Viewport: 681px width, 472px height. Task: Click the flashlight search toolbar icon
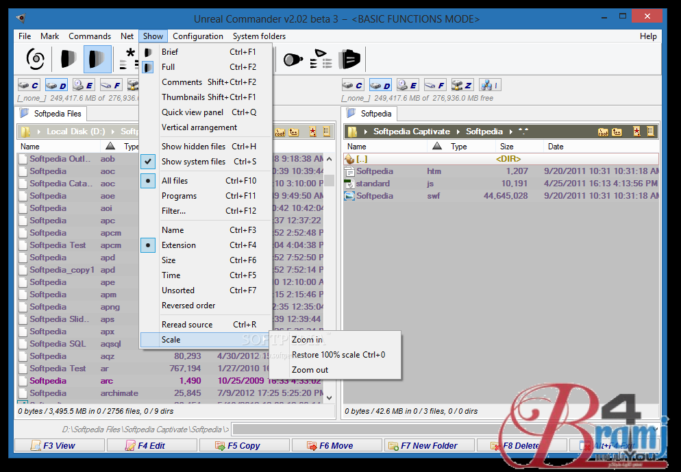pyautogui.click(x=293, y=60)
